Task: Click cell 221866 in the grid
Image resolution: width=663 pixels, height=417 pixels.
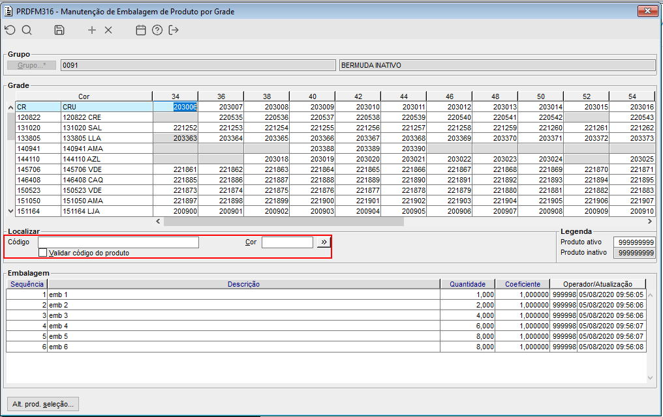Action: click(x=404, y=169)
